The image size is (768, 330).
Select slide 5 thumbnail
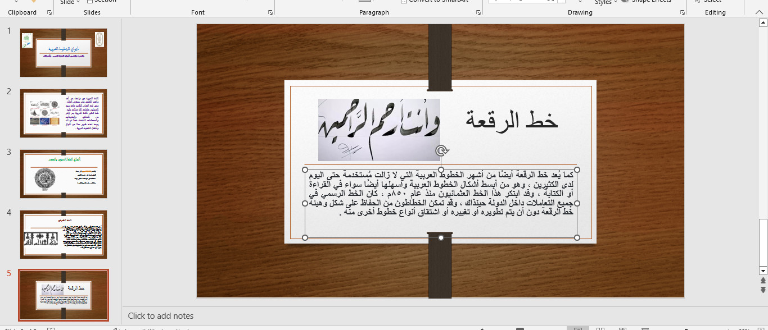point(64,295)
